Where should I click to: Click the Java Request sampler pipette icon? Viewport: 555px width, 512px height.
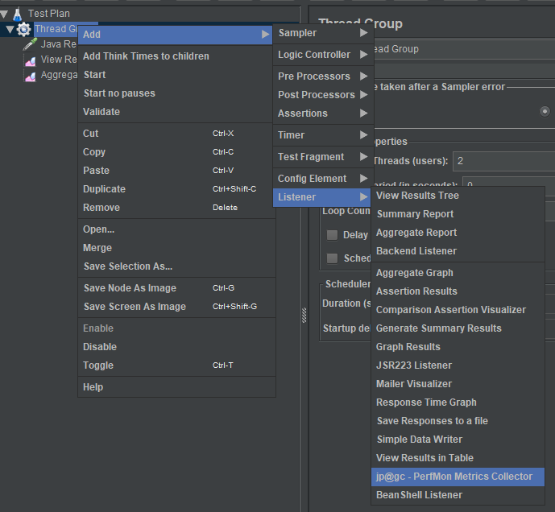tap(31, 44)
